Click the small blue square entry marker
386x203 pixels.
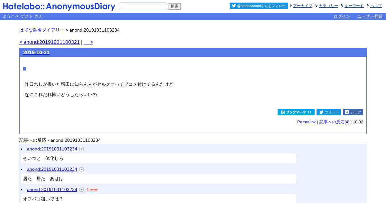[24, 69]
